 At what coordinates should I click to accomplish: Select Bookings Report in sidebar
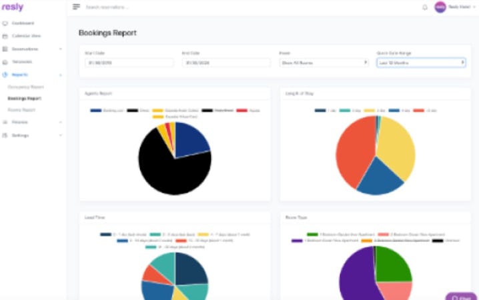[x=25, y=99]
